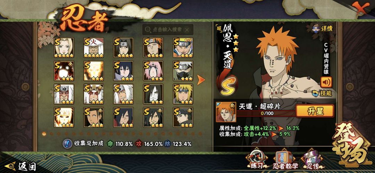Select the Third Hokage 火 hat portrait
This screenshot has width=375, height=173.
[x=93, y=47]
